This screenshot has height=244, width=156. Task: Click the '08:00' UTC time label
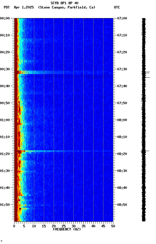122,120
